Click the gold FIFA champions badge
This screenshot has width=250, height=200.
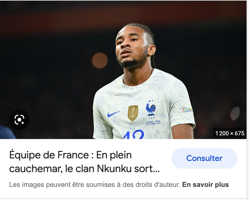pyautogui.click(x=133, y=113)
